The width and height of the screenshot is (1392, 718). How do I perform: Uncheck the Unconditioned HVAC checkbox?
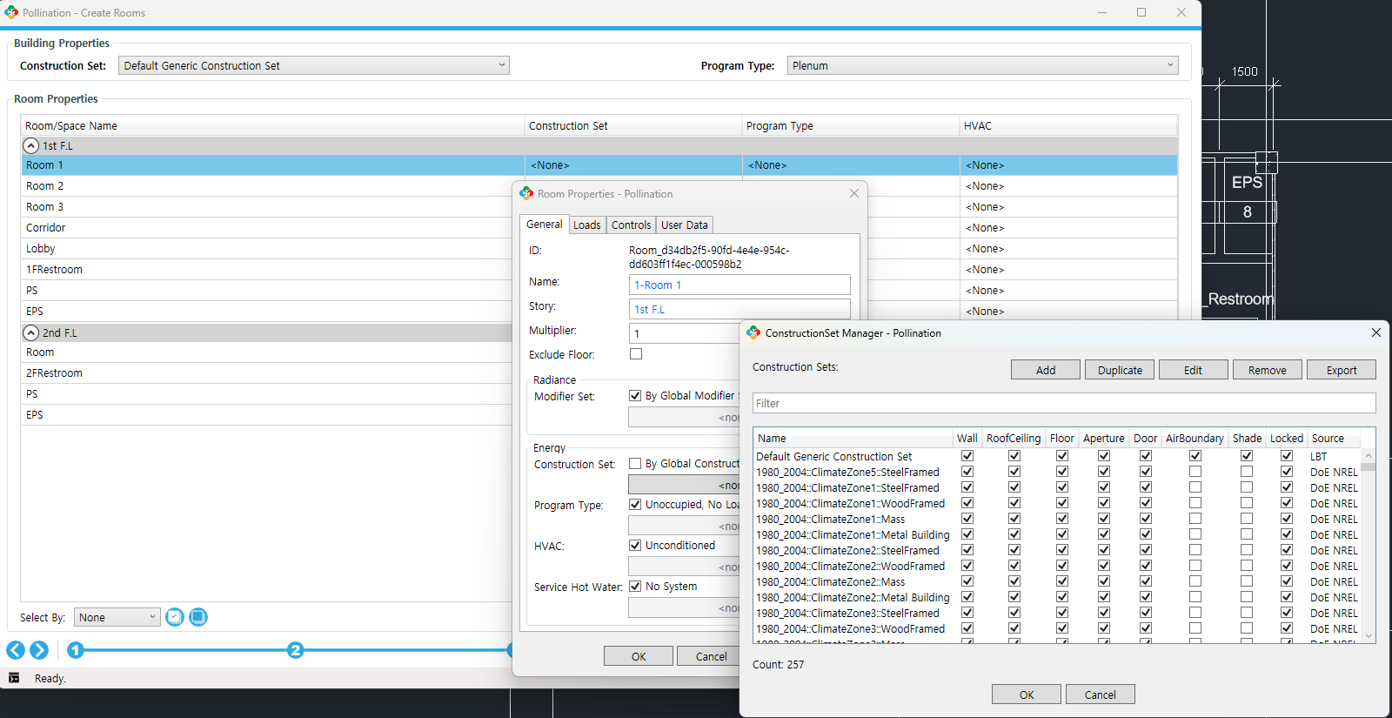635,545
